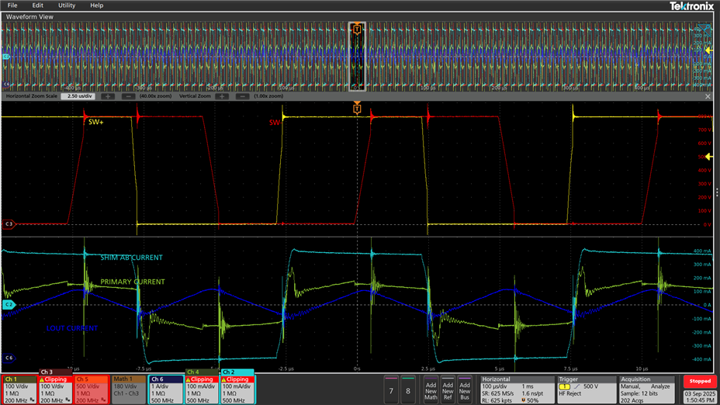The image size is (720, 405).
Task: Click the C3 waveform handle on left edge
Action: (x=9, y=224)
